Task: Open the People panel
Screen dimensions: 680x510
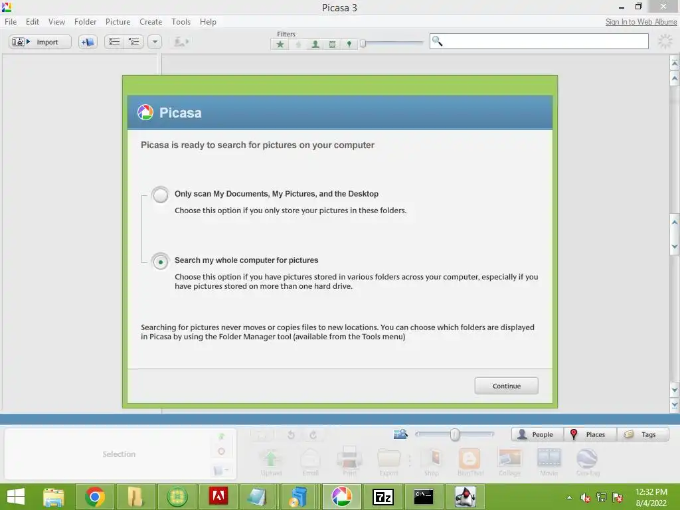Action: pyautogui.click(x=537, y=434)
